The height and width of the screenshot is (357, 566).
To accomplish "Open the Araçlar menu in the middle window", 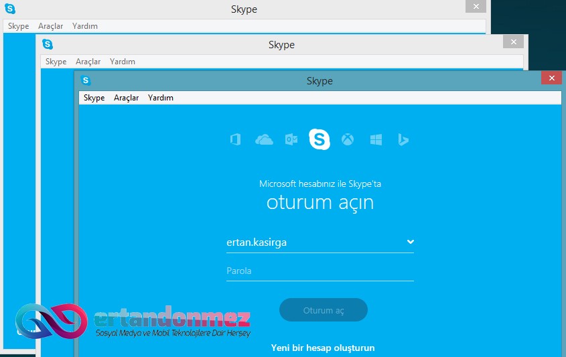I will (88, 62).
